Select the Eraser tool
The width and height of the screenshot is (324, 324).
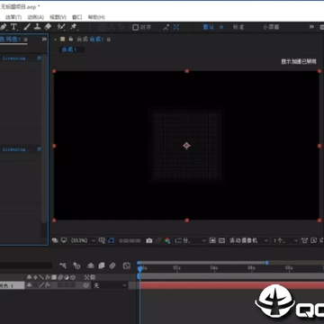point(48,27)
